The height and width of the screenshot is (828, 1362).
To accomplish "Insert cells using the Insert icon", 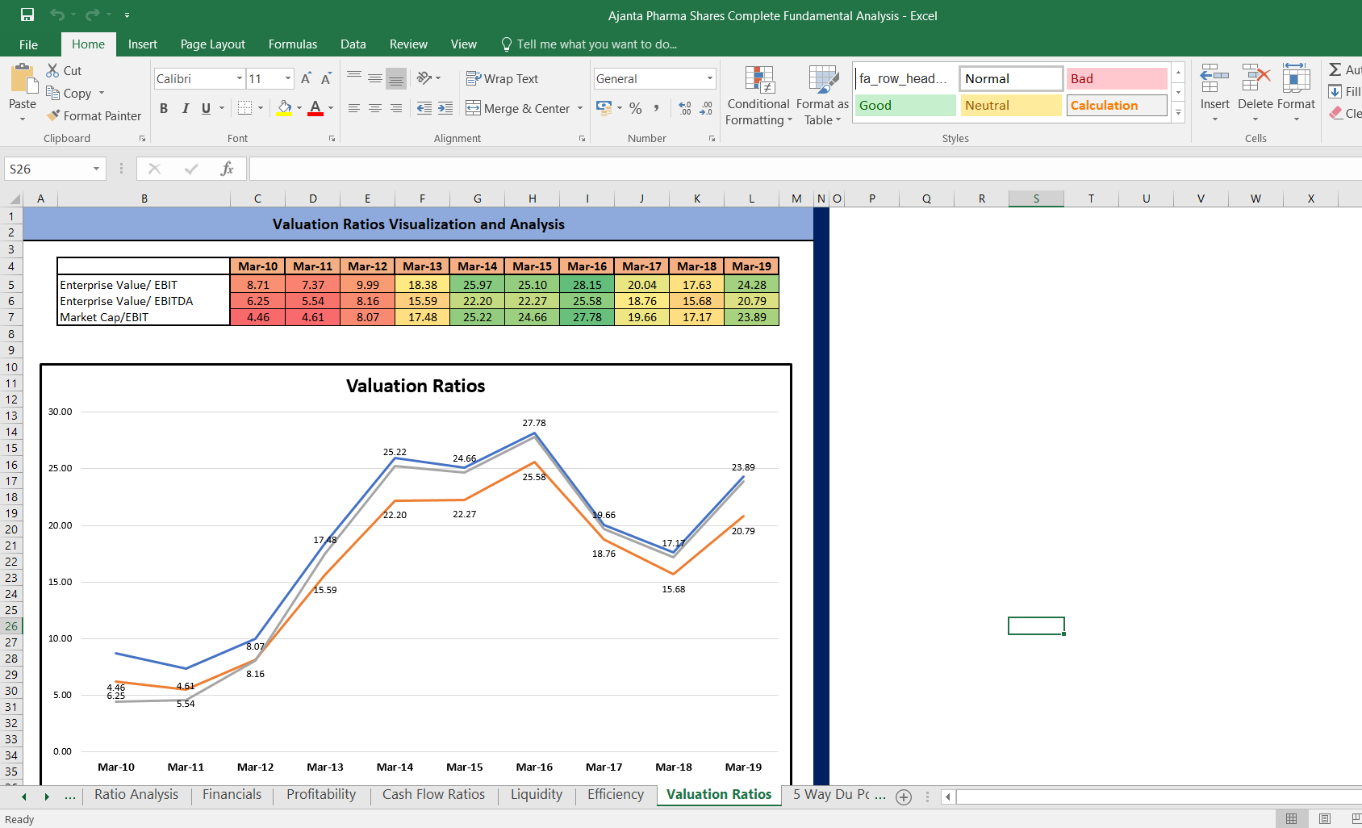I will [x=1214, y=78].
